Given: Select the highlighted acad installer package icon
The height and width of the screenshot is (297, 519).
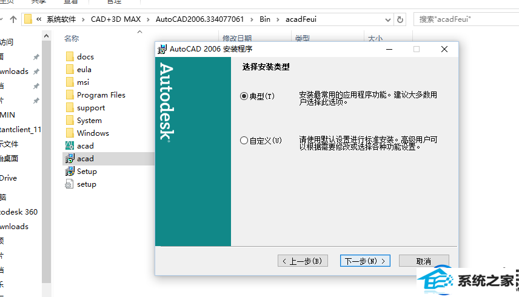Looking at the screenshot, I should click(x=70, y=158).
